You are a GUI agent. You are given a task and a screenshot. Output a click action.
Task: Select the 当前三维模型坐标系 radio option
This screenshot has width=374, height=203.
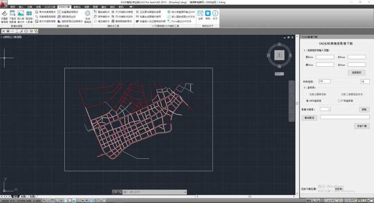click(x=339, y=94)
